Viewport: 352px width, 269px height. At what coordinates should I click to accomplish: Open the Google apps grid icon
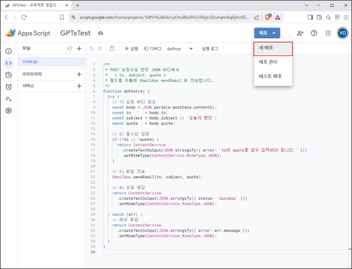[x=328, y=33]
